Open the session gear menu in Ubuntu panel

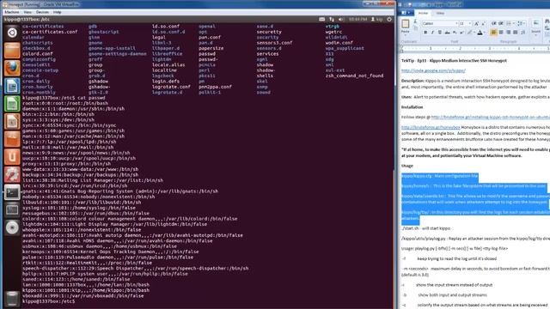[x=389, y=19]
